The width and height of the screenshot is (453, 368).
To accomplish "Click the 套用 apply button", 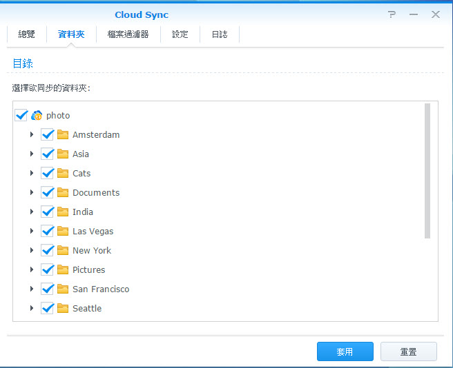I will [x=345, y=351].
